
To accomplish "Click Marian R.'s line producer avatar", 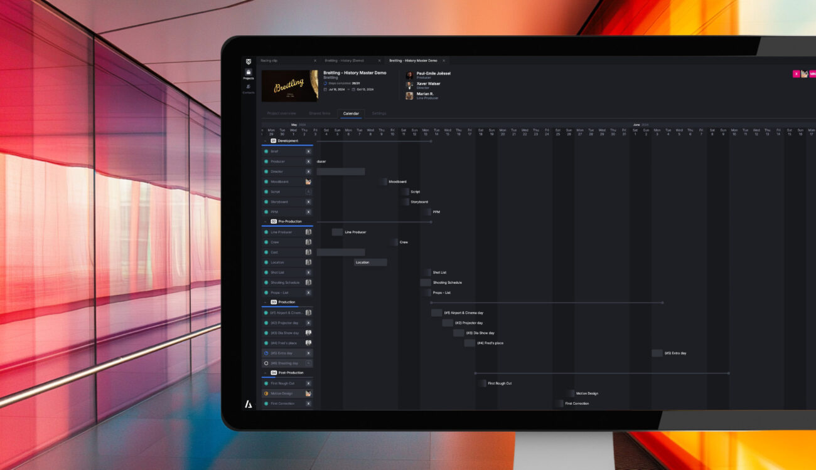I will click(x=409, y=96).
